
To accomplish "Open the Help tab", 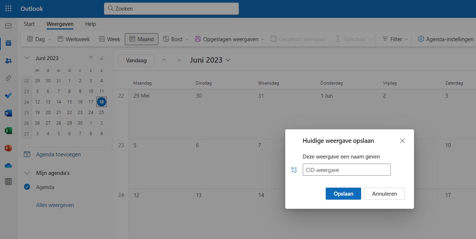I will 90,24.
